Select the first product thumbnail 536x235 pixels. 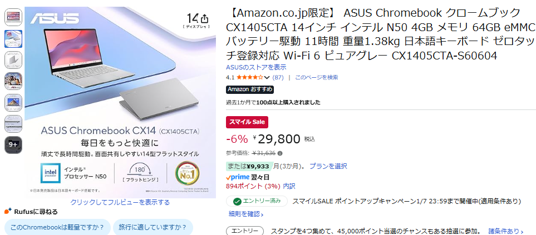tap(13, 17)
